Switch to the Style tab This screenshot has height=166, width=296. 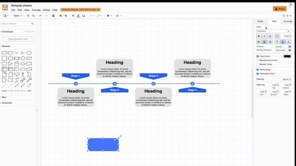point(260,21)
